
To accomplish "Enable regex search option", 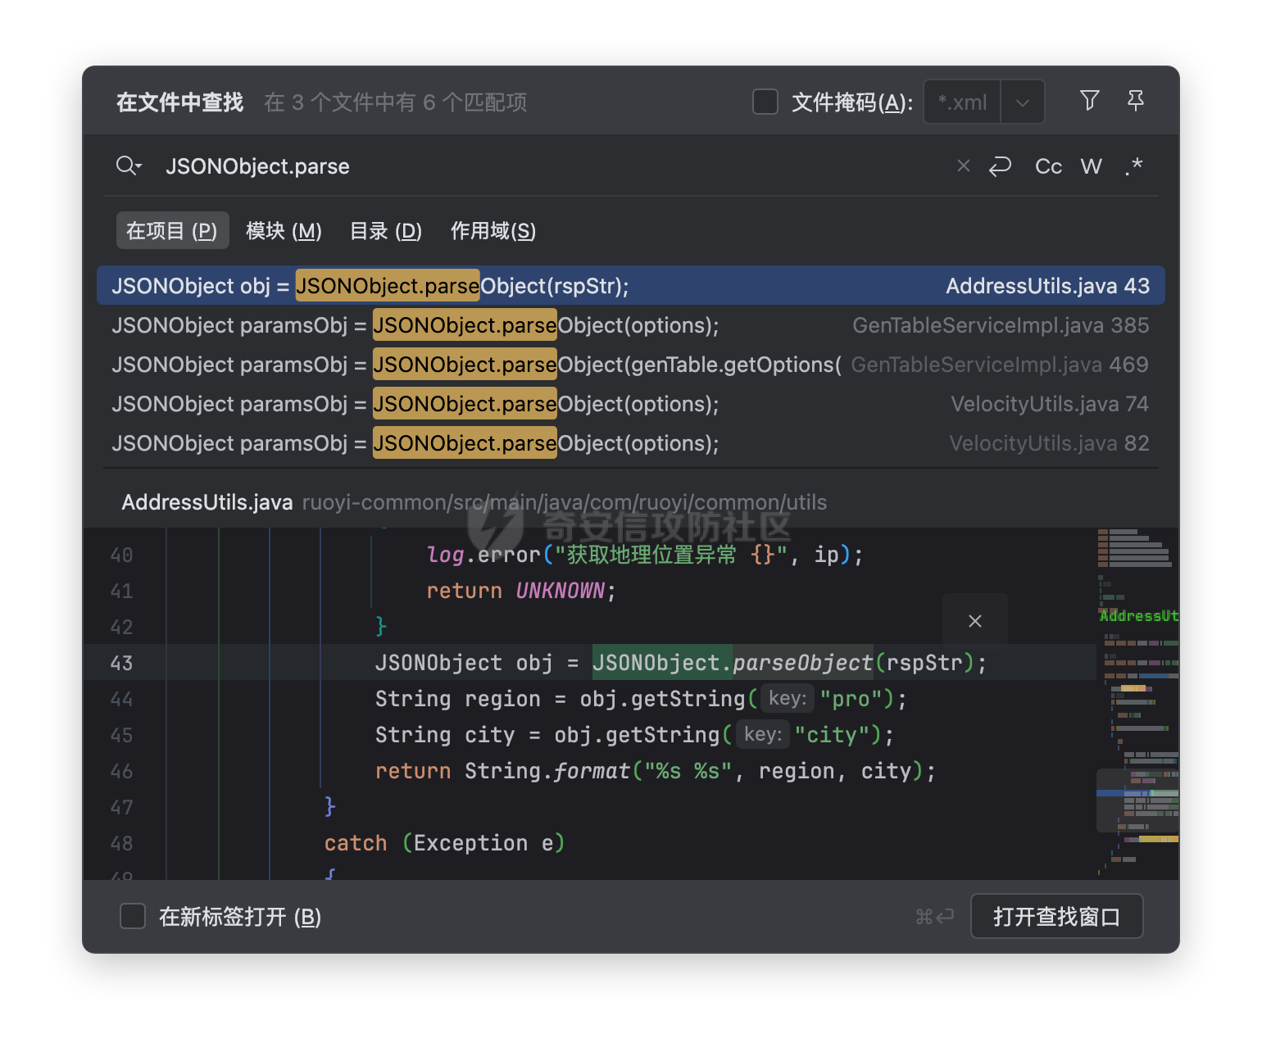I will point(1134,166).
